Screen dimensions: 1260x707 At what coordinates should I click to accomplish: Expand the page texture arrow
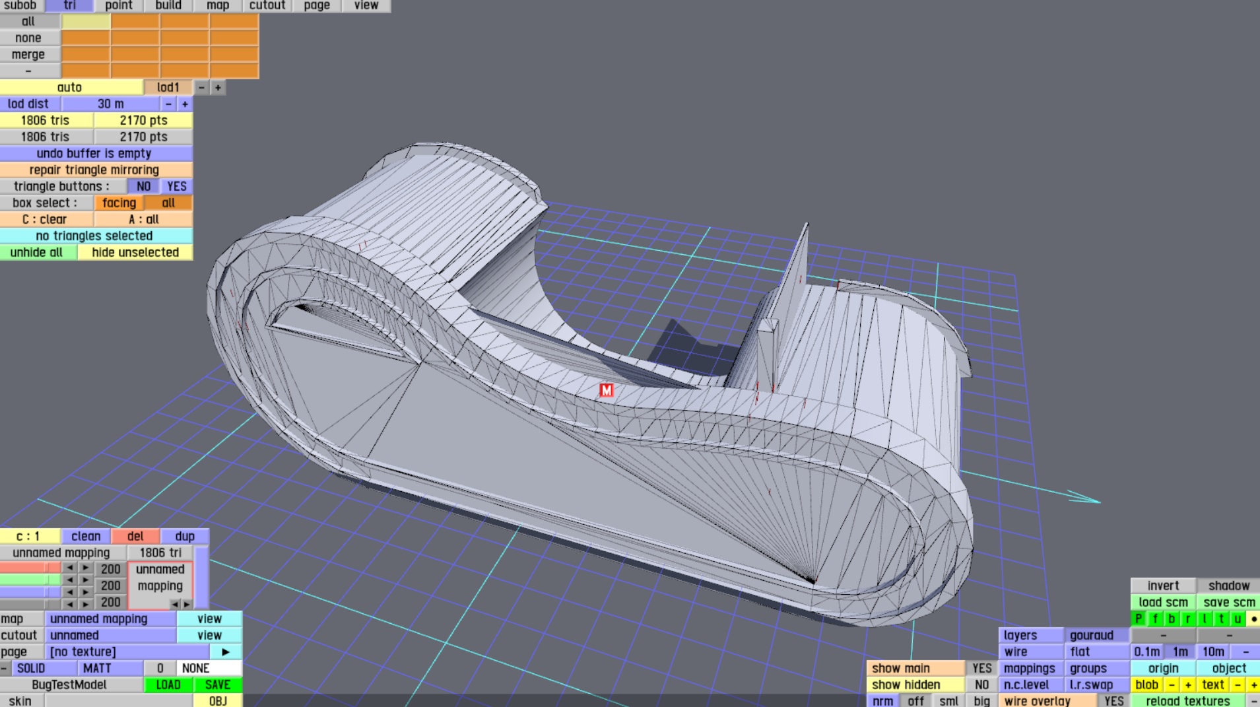click(x=226, y=652)
